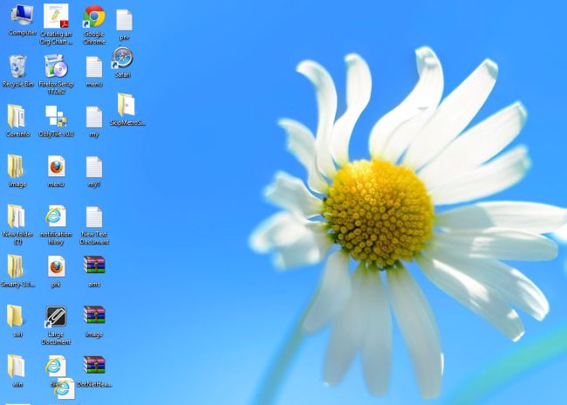Select the win folder containing documents
The image size is (567, 405).
(x=17, y=371)
